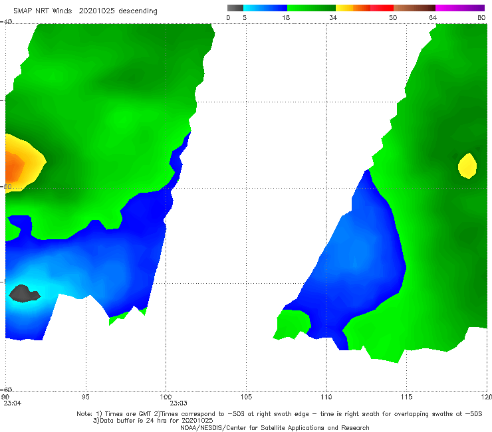Click the '-40' latitude label
This screenshot has height=432, width=492.
point(6,22)
